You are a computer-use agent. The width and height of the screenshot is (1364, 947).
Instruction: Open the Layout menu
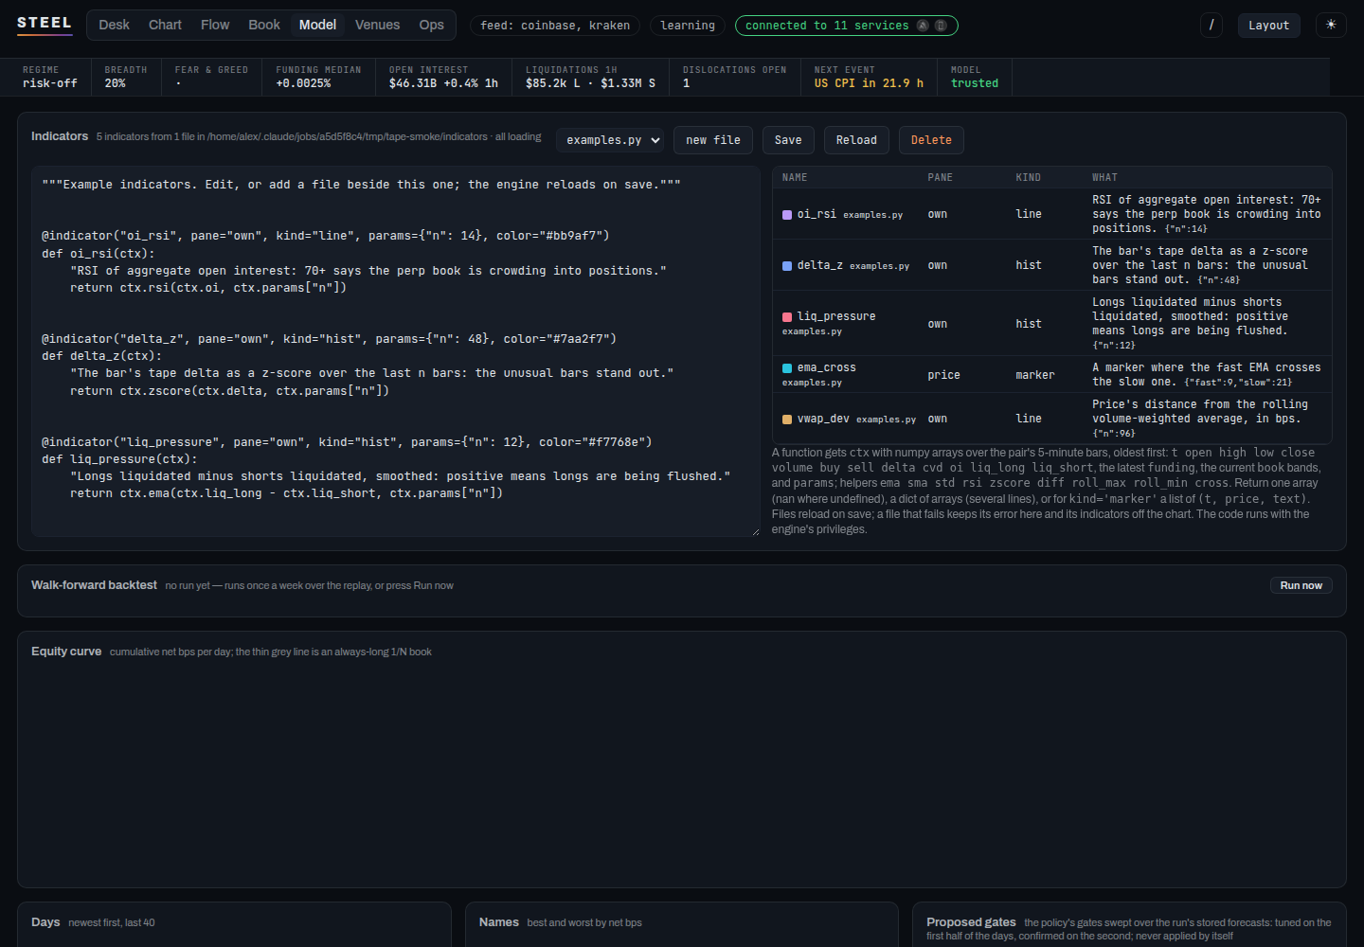click(x=1268, y=25)
